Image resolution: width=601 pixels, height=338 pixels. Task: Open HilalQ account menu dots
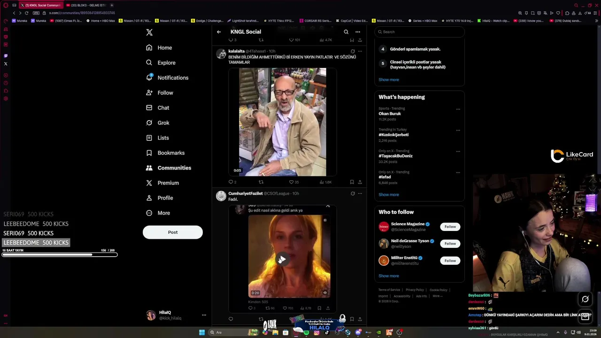(204, 315)
